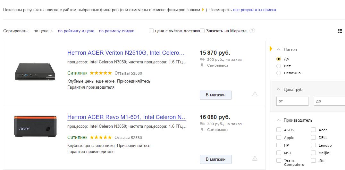Tick the Lenovo manufacturer filter

pos(314,145)
